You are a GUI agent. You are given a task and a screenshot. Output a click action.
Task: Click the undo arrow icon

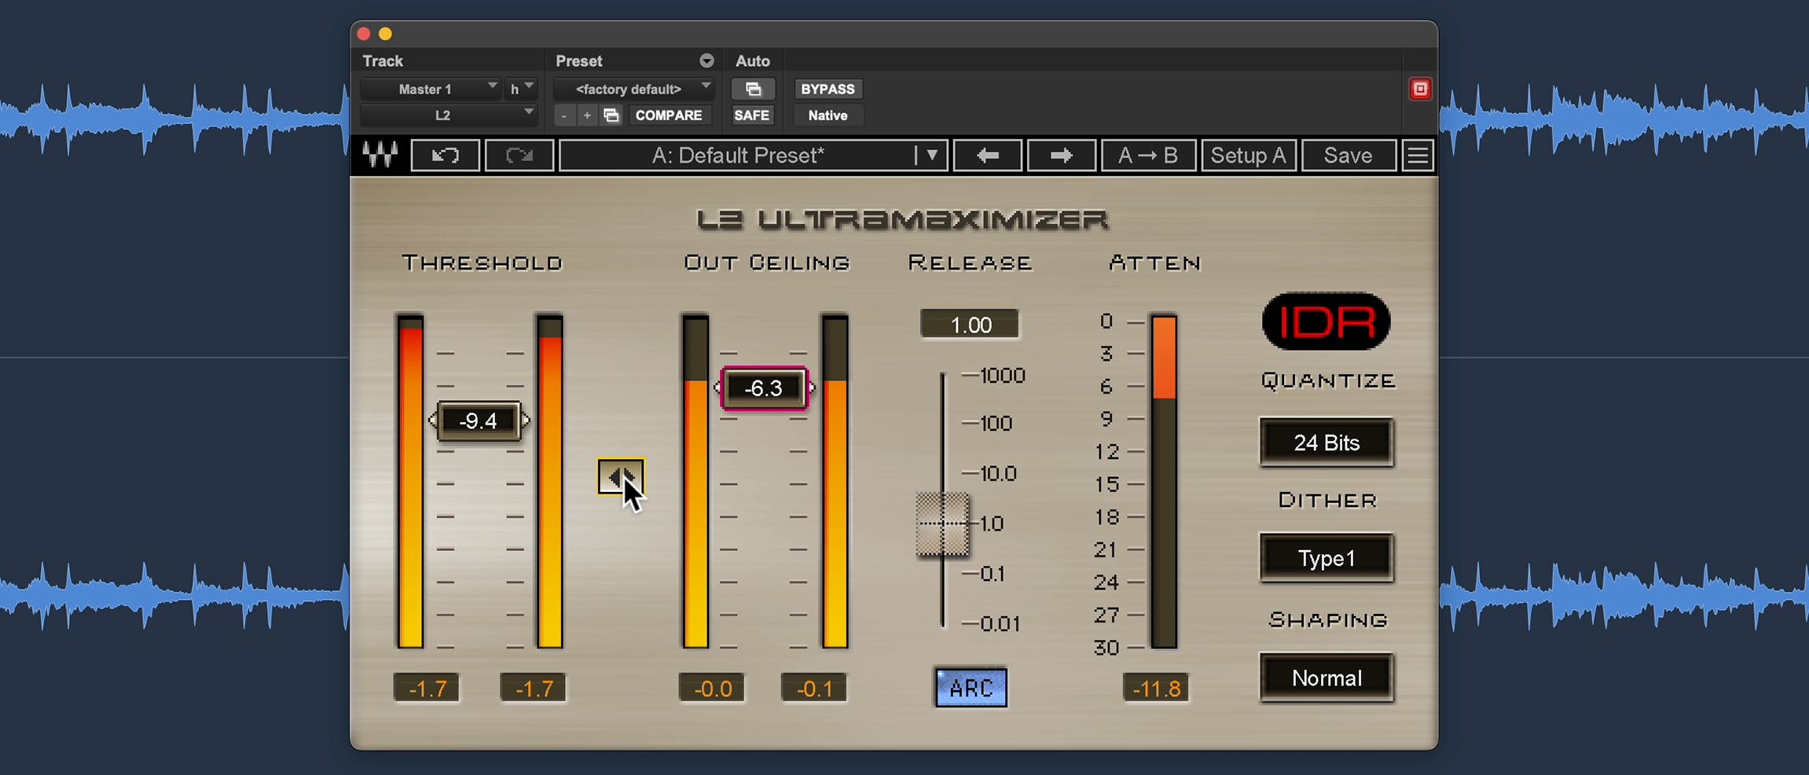coord(445,155)
